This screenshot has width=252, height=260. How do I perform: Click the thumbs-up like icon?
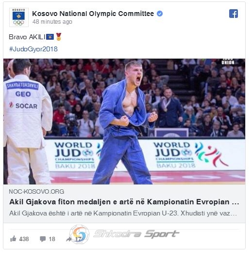[13, 239]
